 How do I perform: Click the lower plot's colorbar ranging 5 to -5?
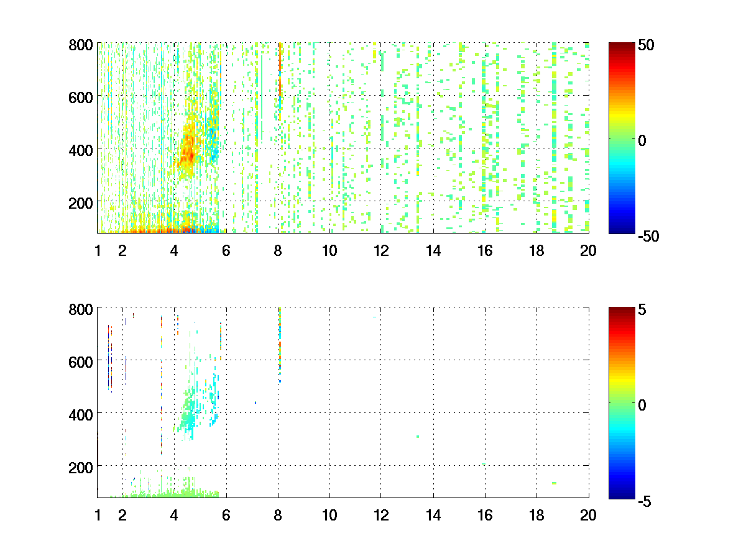622,402
